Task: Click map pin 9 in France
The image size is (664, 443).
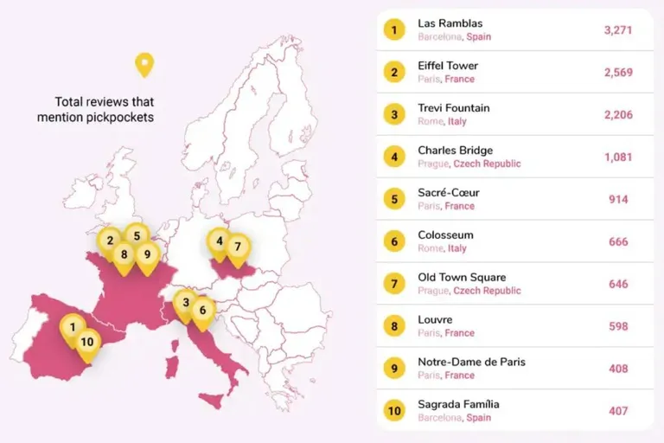Action: [147, 255]
